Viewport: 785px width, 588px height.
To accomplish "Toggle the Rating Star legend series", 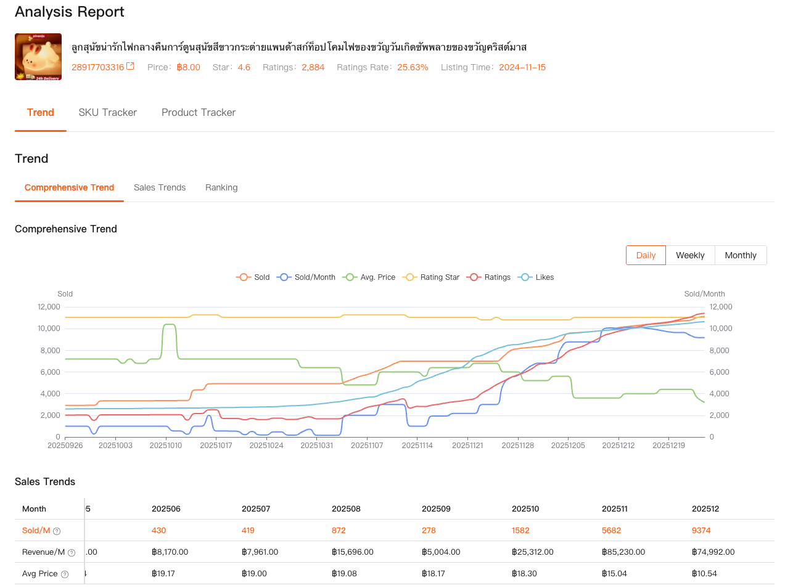I will pyautogui.click(x=431, y=277).
